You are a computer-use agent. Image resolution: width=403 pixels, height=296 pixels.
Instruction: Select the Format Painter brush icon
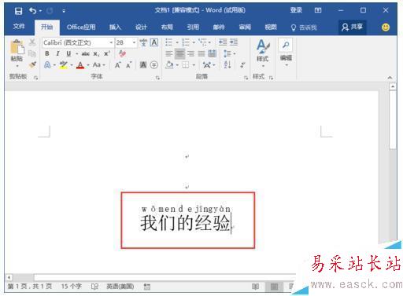point(32,64)
